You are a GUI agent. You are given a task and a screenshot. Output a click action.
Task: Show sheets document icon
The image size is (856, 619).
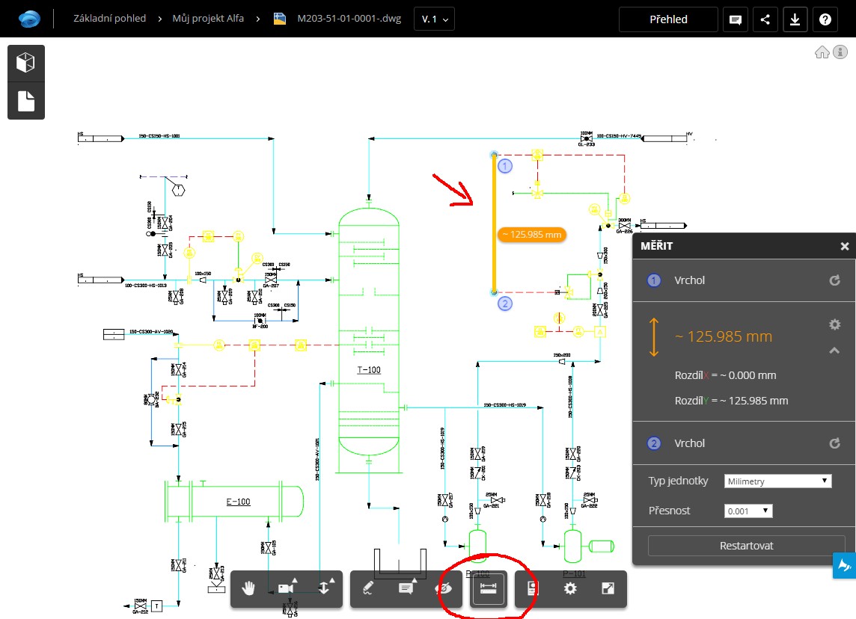point(25,101)
